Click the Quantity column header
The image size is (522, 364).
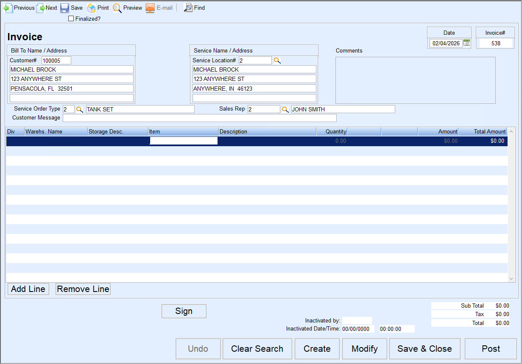point(332,132)
